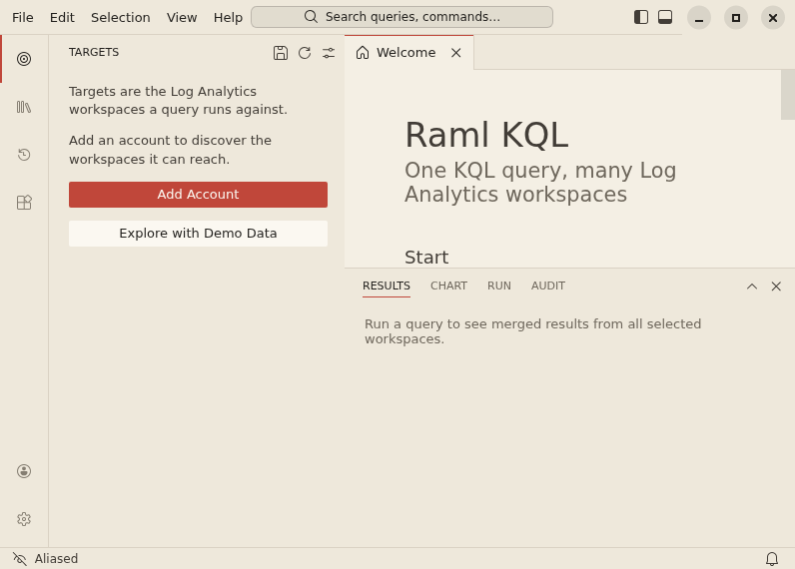Close the bottom results panel
Screen dimensions: 795x569
click(776, 286)
